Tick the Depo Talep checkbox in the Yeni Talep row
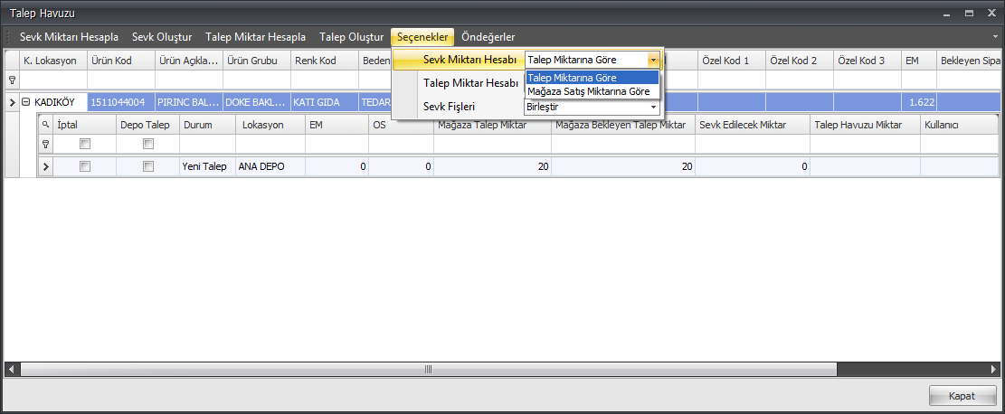 click(148, 166)
